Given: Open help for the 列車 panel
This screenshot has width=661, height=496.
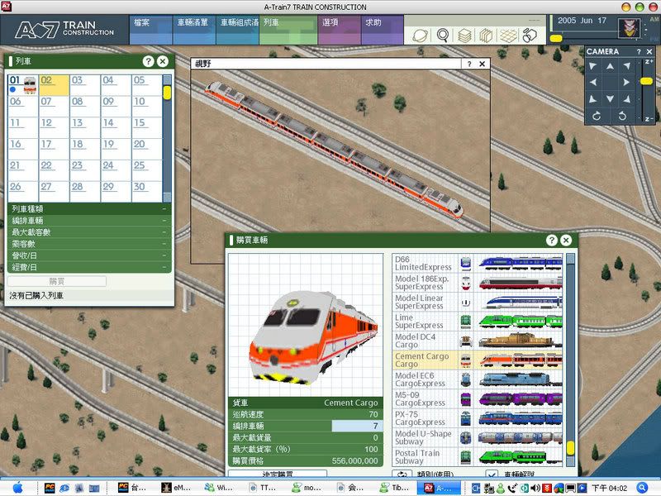Looking at the screenshot, I should (x=148, y=61).
